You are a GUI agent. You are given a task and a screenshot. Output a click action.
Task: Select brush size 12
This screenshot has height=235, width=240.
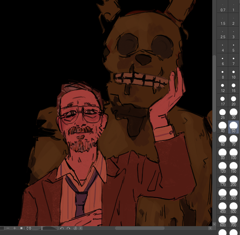tap(223, 87)
